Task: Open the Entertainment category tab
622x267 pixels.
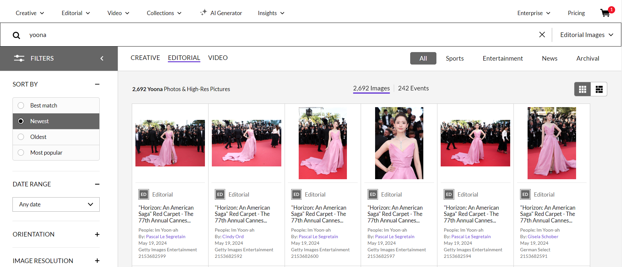Action: click(503, 58)
